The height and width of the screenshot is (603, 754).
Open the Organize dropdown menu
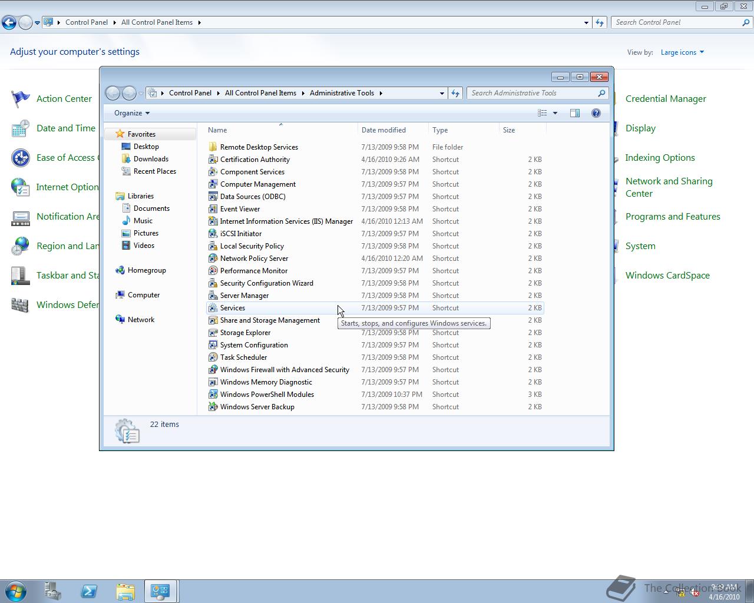coord(132,113)
